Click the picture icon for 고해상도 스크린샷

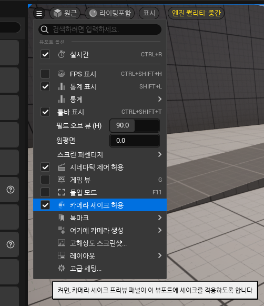click(62, 243)
